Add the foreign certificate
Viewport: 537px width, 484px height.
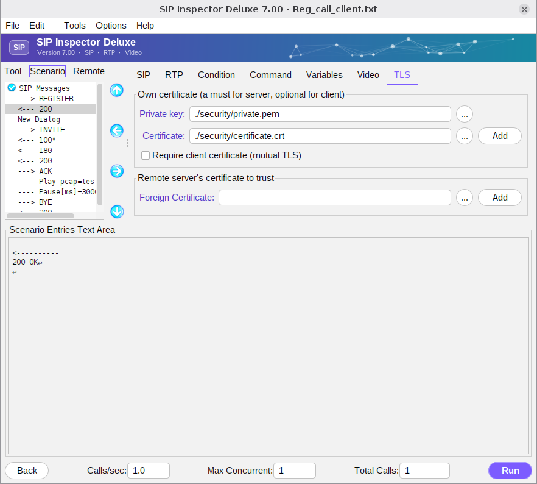pyautogui.click(x=500, y=198)
